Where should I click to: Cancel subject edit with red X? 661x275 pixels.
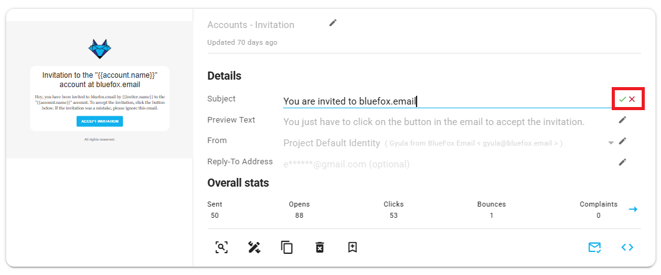coord(632,99)
